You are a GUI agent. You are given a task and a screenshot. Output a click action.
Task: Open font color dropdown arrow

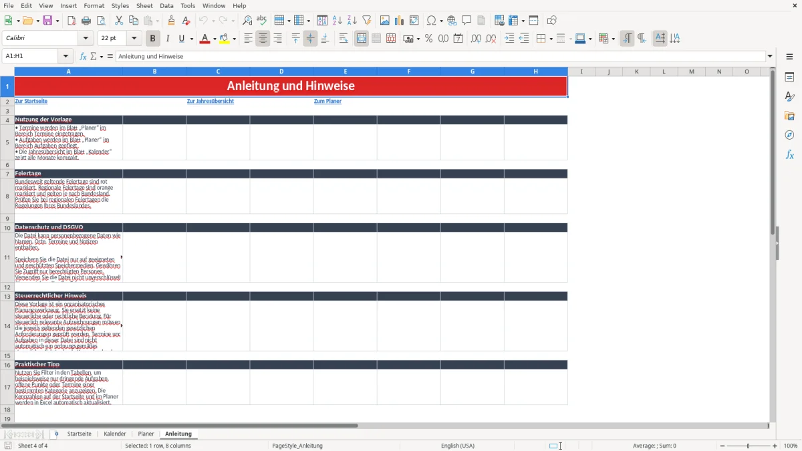pos(214,39)
